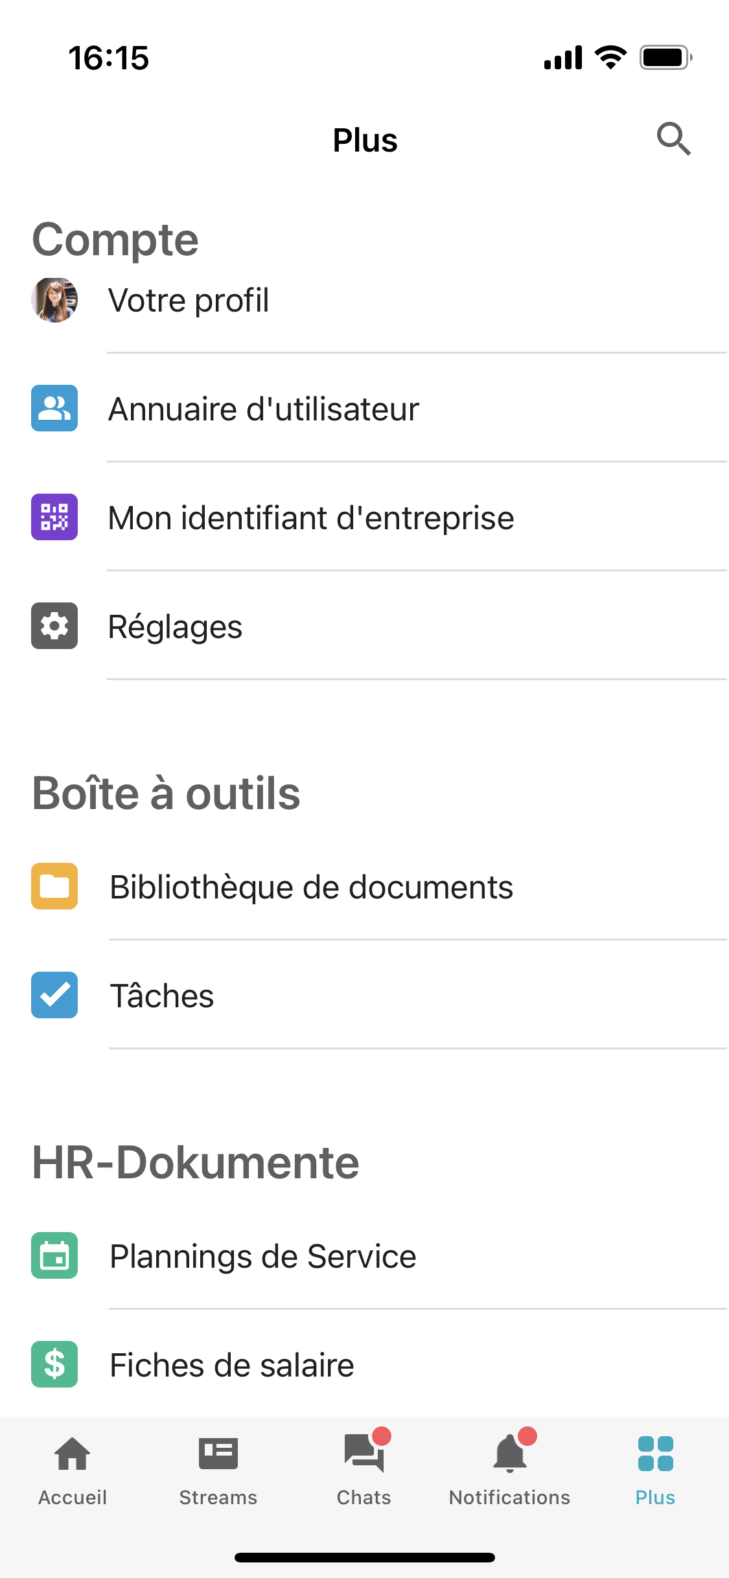
Task: Open Bibliothèque de documents
Action: [364, 886]
